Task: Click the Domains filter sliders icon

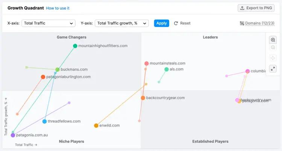Action: (242, 24)
